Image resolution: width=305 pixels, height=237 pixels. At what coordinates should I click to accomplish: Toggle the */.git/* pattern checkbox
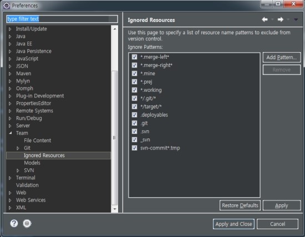pyautogui.click(x=134, y=99)
